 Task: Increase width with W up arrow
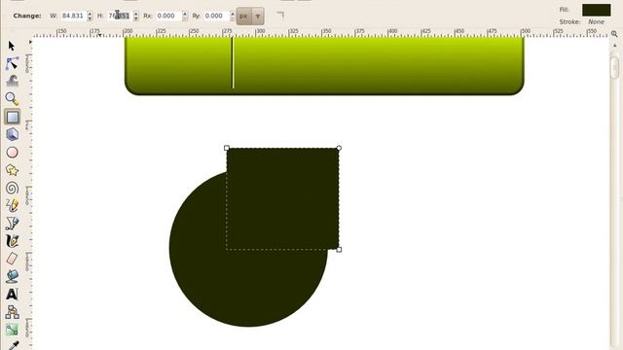click(x=90, y=14)
